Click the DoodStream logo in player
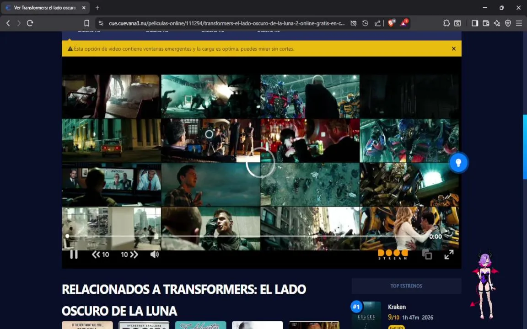This screenshot has height=329, width=527. point(393,255)
